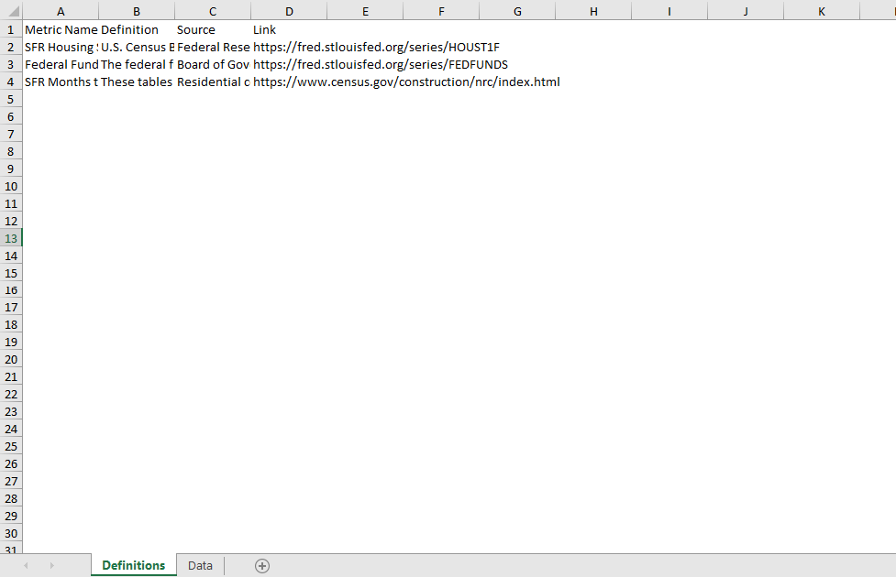The image size is (896, 577).
Task: Select row 13 header
Action: 11,238
